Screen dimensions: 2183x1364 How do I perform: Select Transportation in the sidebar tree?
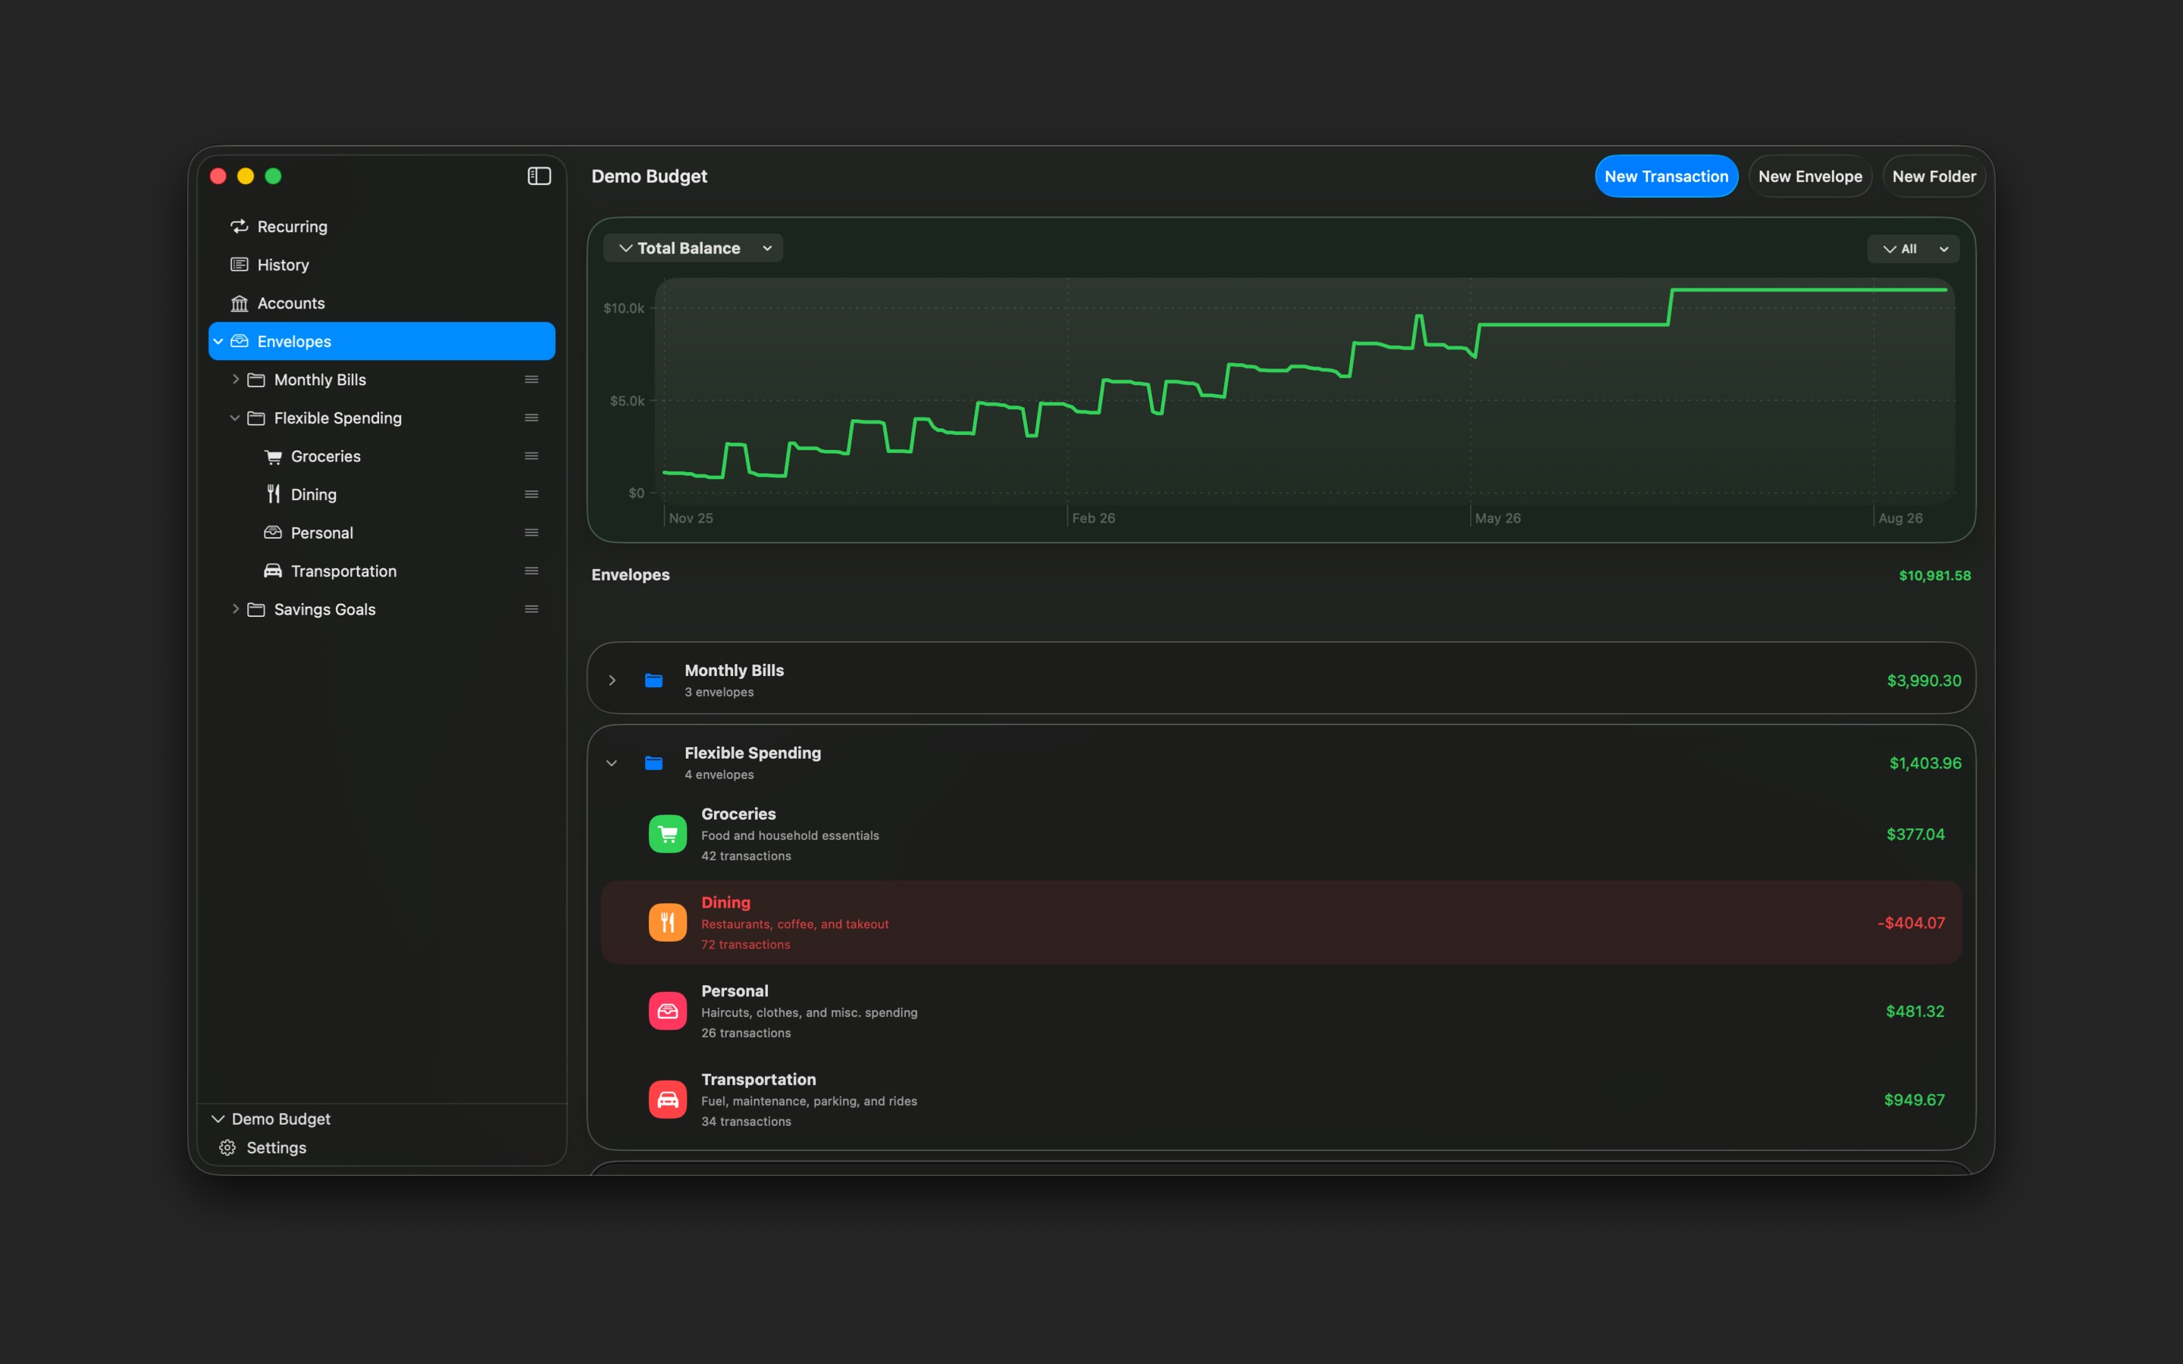(381, 571)
